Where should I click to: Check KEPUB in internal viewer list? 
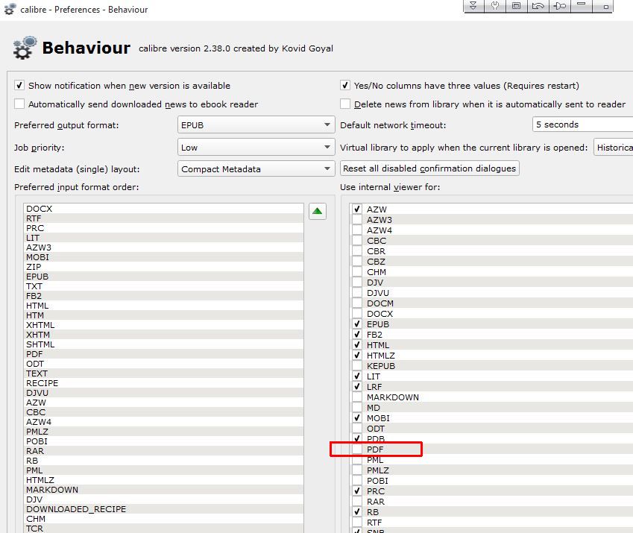pyautogui.click(x=357, y=366)
